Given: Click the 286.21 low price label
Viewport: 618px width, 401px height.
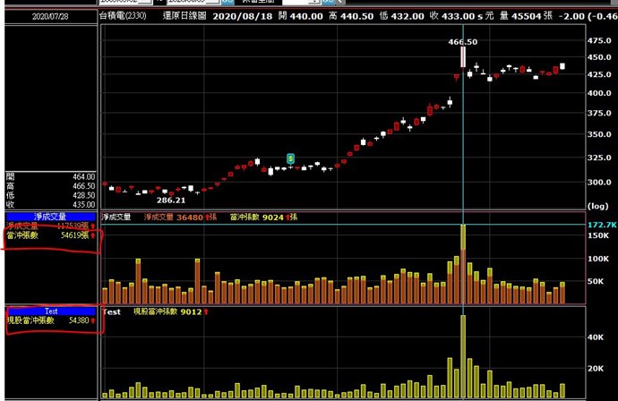Looking at the screenshot, I should (170, 201).
